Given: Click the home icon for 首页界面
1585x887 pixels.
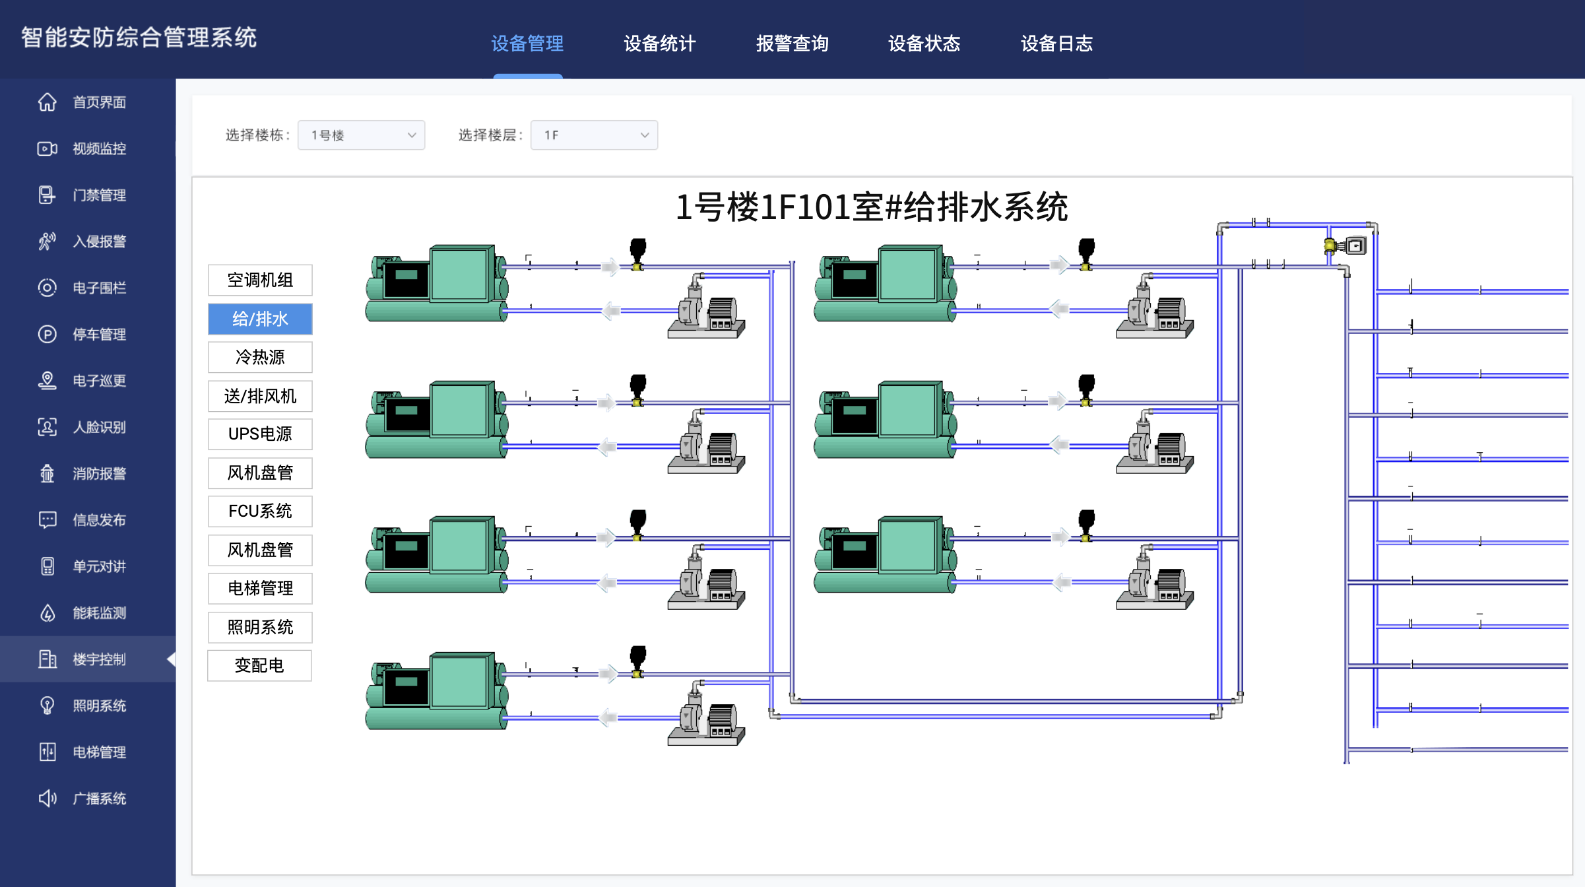Looking at the screenshot, I should pos(47,102).
